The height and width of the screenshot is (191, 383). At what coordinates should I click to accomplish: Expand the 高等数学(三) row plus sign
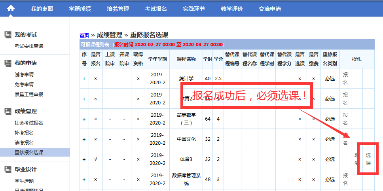[x=84, y=119]
